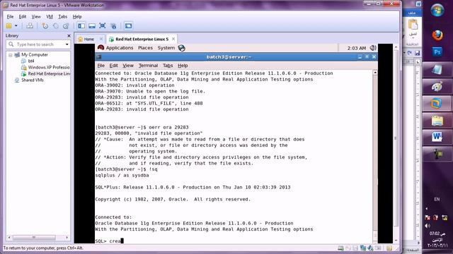
Task: Click the Unity mode toolbar icon
Action: click(113, 26)
